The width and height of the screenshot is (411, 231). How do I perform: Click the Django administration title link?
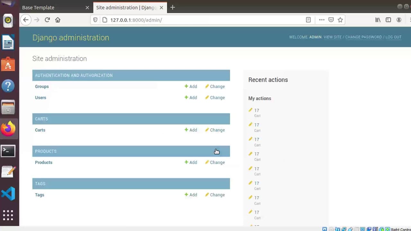[71, 38]
